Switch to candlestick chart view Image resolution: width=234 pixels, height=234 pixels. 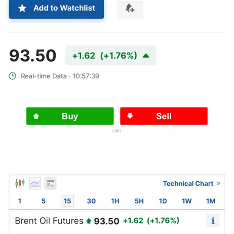coord(20,183)
